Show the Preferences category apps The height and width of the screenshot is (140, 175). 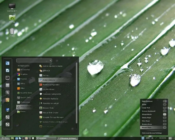25,102
